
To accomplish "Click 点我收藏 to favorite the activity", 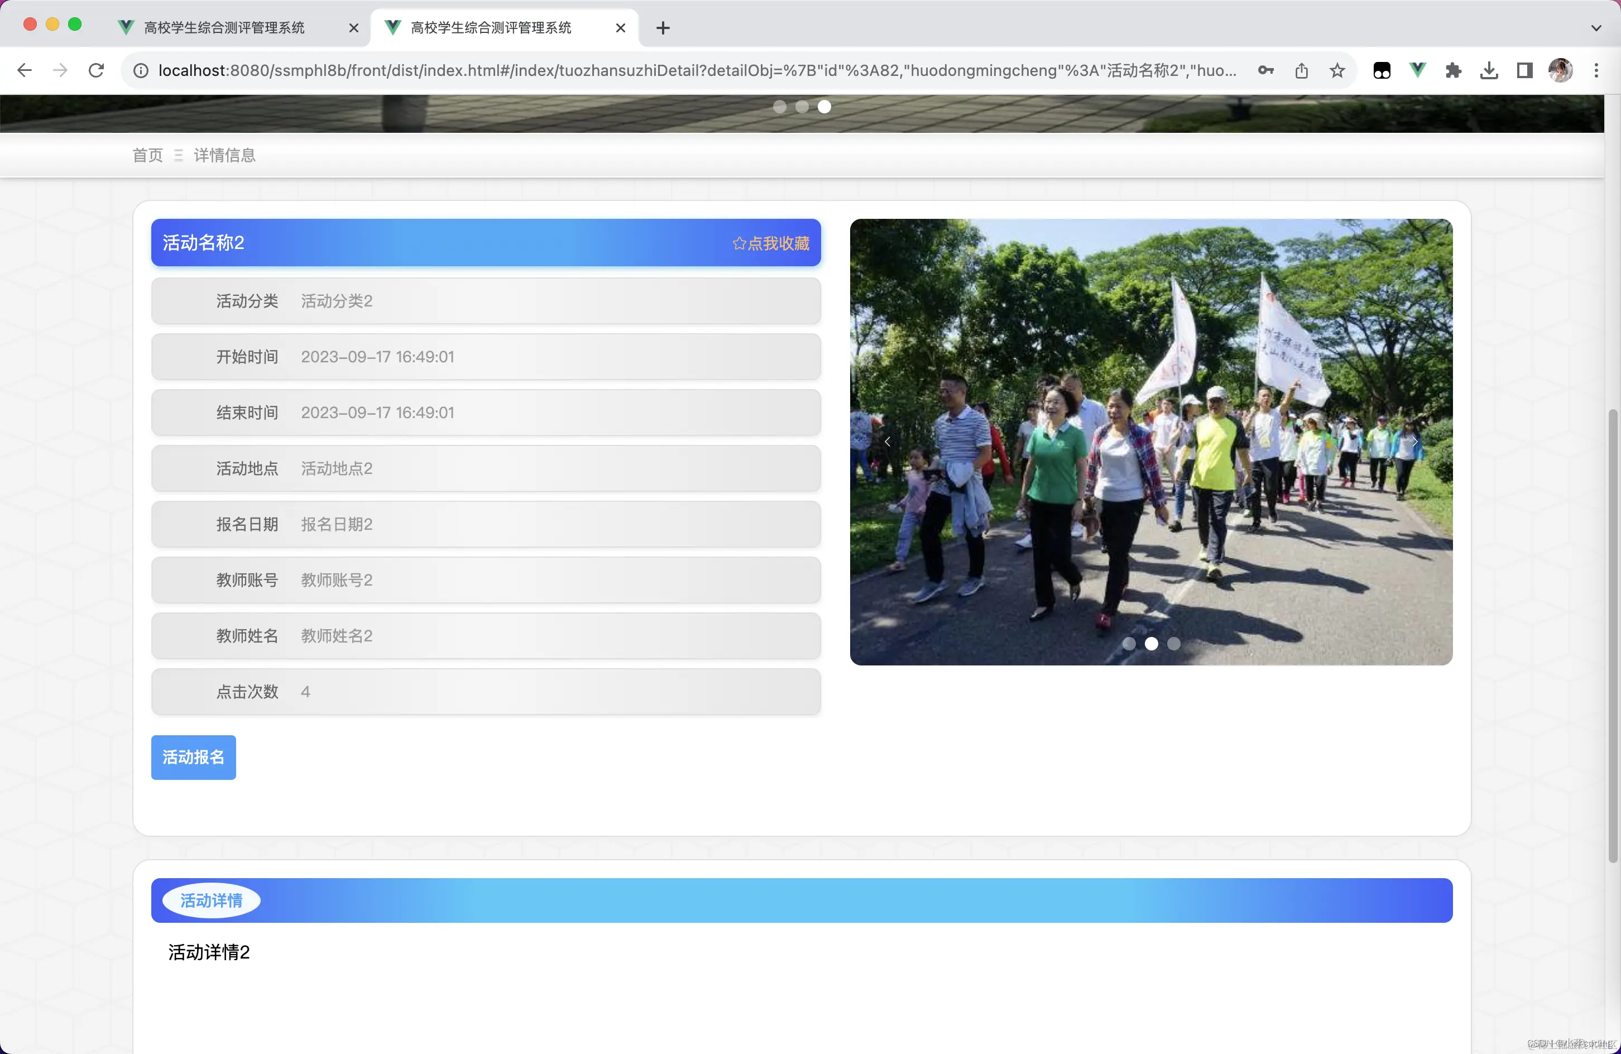I will (x=771, y=243).
